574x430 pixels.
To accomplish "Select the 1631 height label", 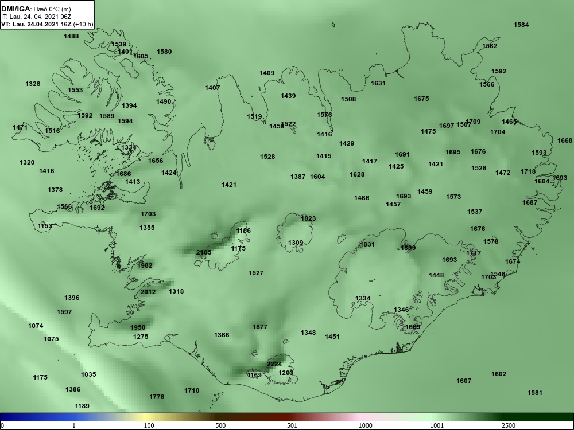I will pyautogui.click(x=378, y=83).
